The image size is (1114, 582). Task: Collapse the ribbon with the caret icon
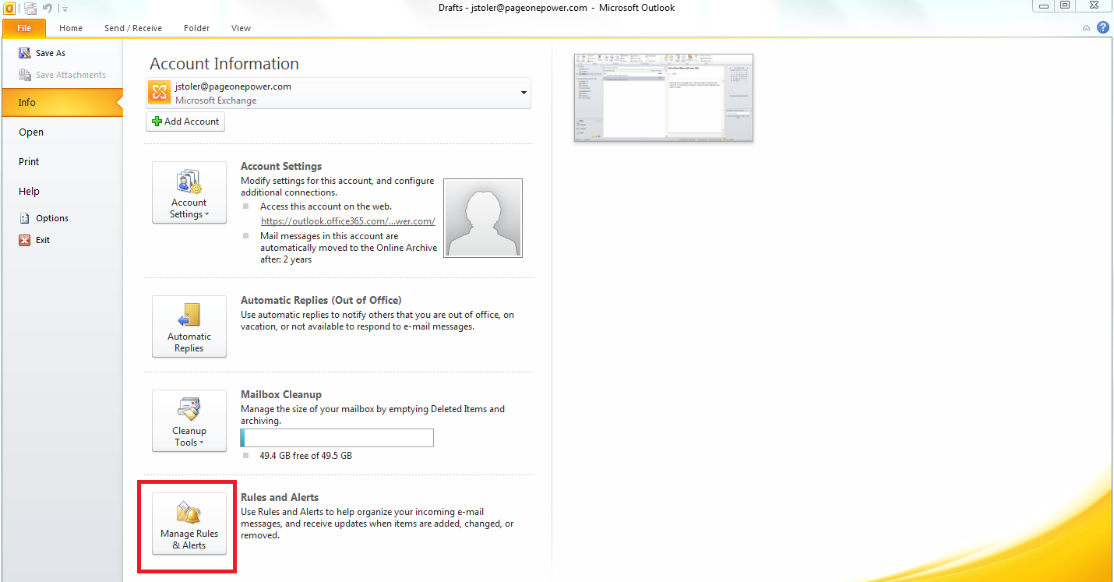[1087, 27]
